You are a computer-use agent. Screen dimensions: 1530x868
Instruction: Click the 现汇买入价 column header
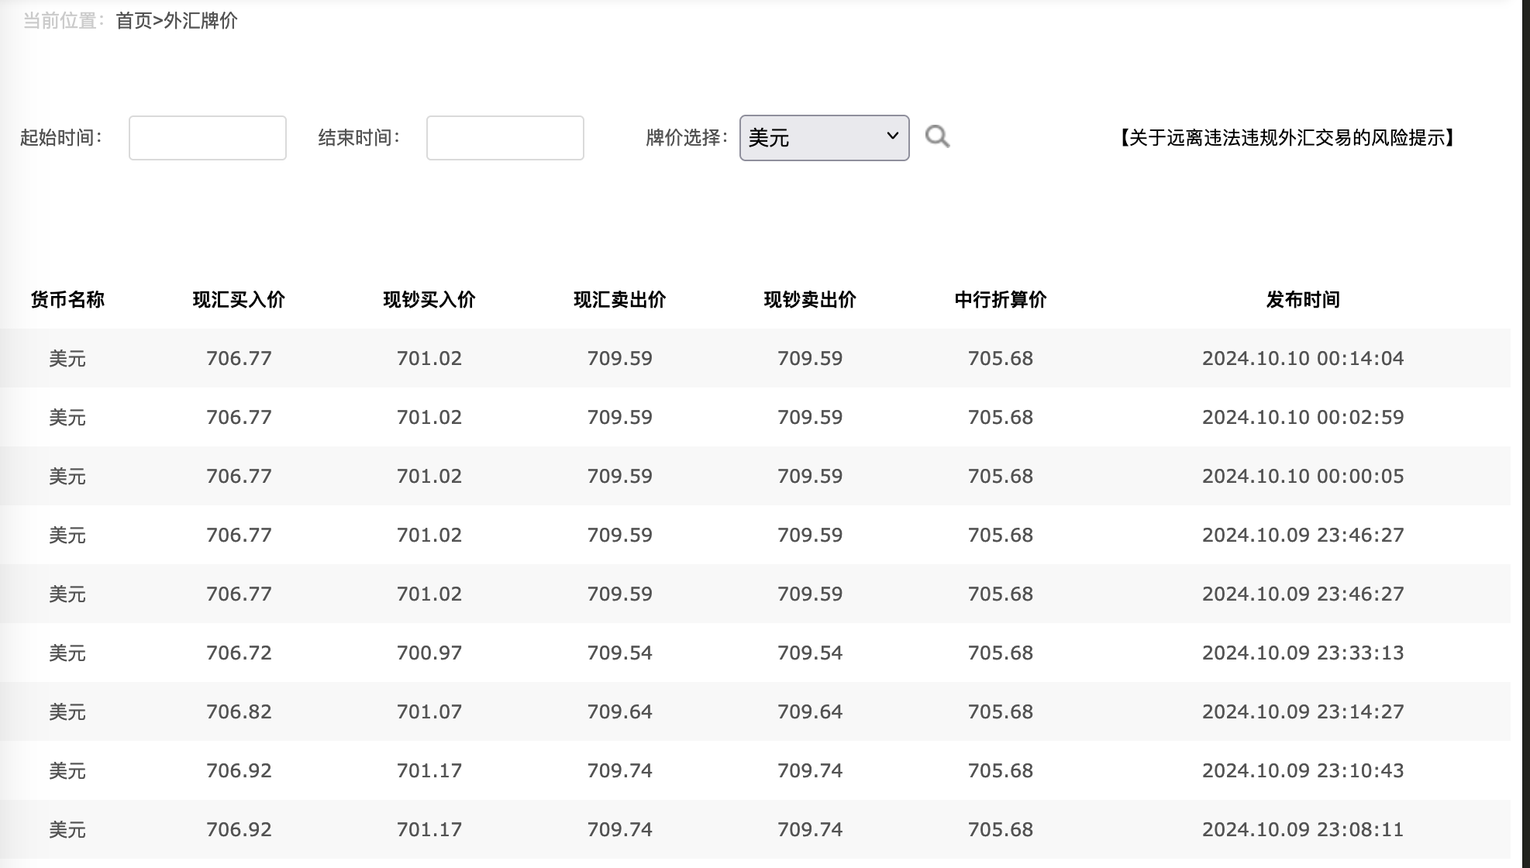[239, 300]
